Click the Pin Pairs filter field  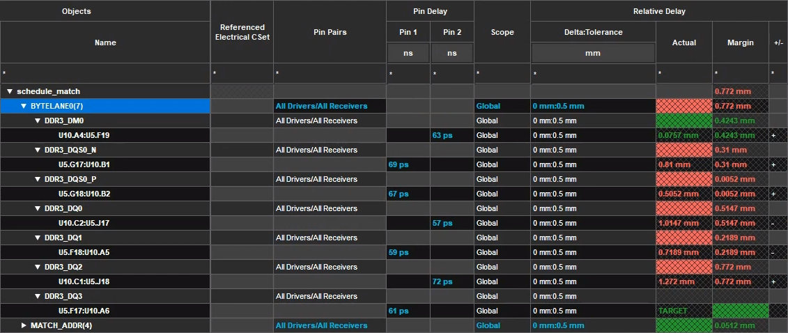click(x=330, y=73)
